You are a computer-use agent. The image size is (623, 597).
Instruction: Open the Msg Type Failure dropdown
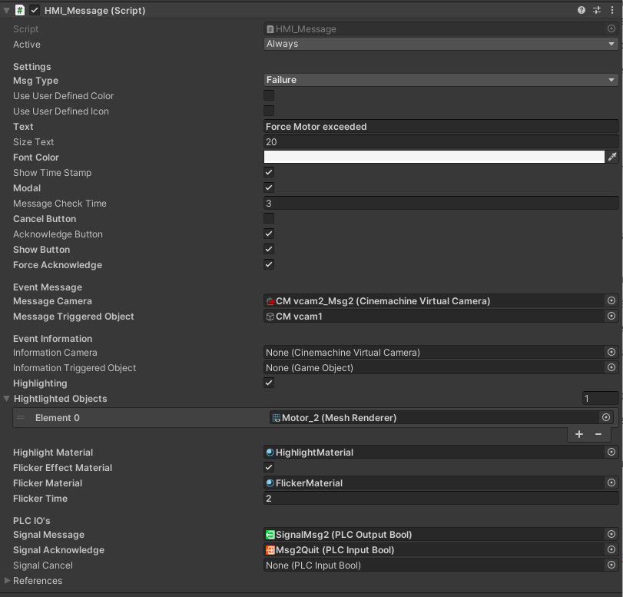441,80
